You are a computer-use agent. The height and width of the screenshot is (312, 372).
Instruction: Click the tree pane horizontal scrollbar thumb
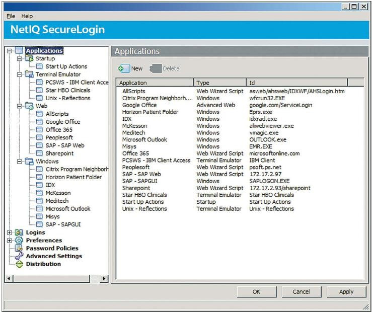(x=51, y=278)
